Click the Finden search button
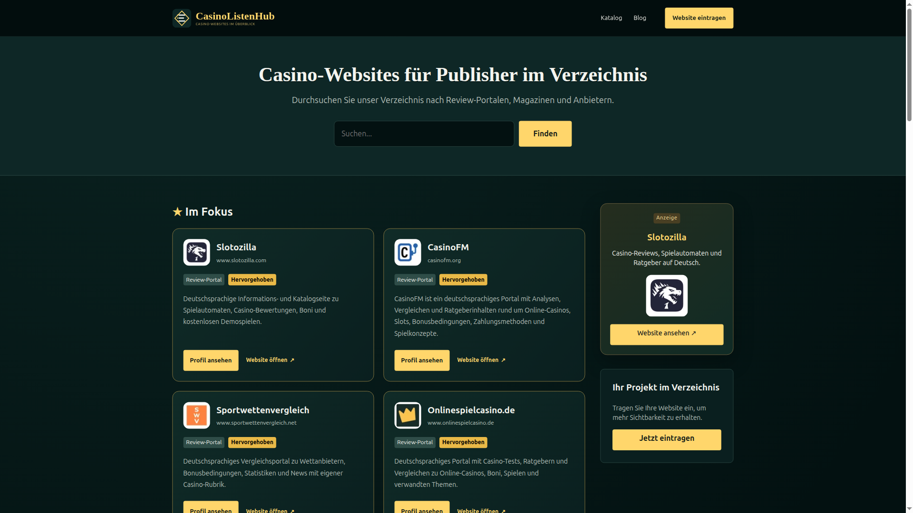Viewport: 913px width, 513px height. (545, 133)
